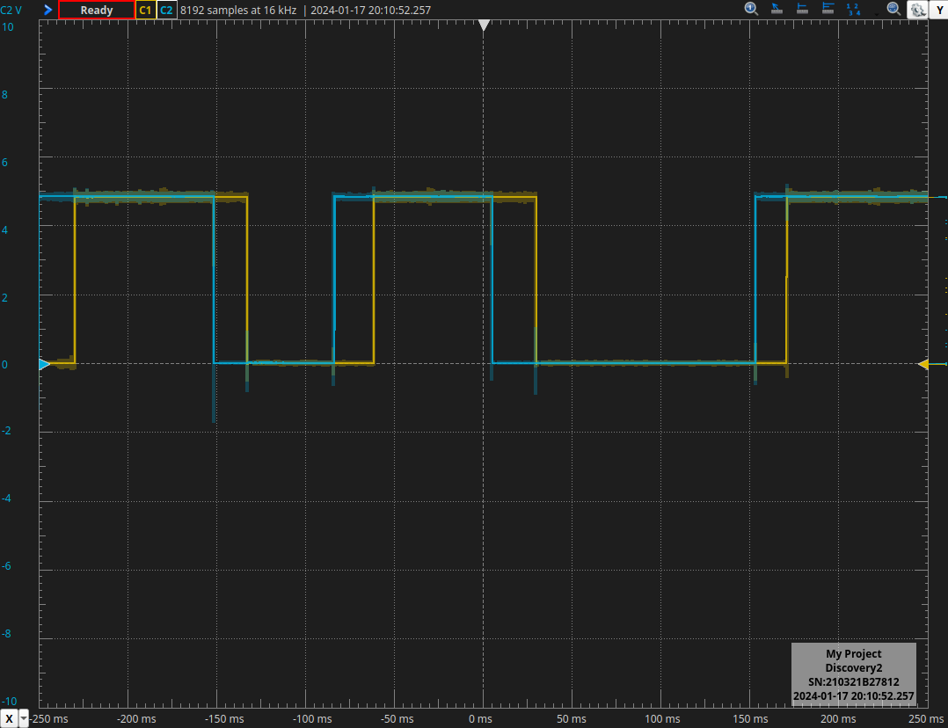The width and height of the screenshot is (948, 728).
Task: Click the 1 2 3 4 quad-view icon
Action: point(853,9)
